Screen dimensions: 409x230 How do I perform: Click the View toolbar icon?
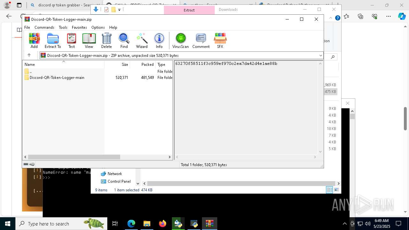[89, 41]
